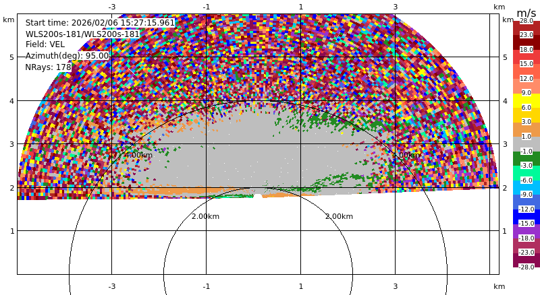Click the km unit label at bottom-right corner
540x295 pixels.
click(x=499, y=286)
